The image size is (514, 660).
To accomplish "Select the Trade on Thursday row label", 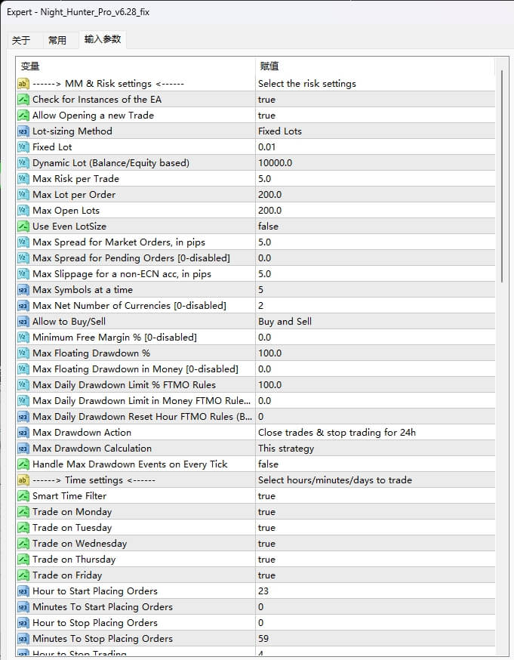I will coord(74,560).
